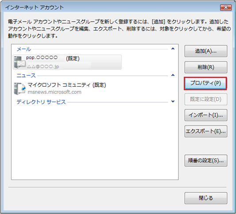
Task: Click the 既定に設定(D) button
Action: pyautogui.click(x=206, y=99)
